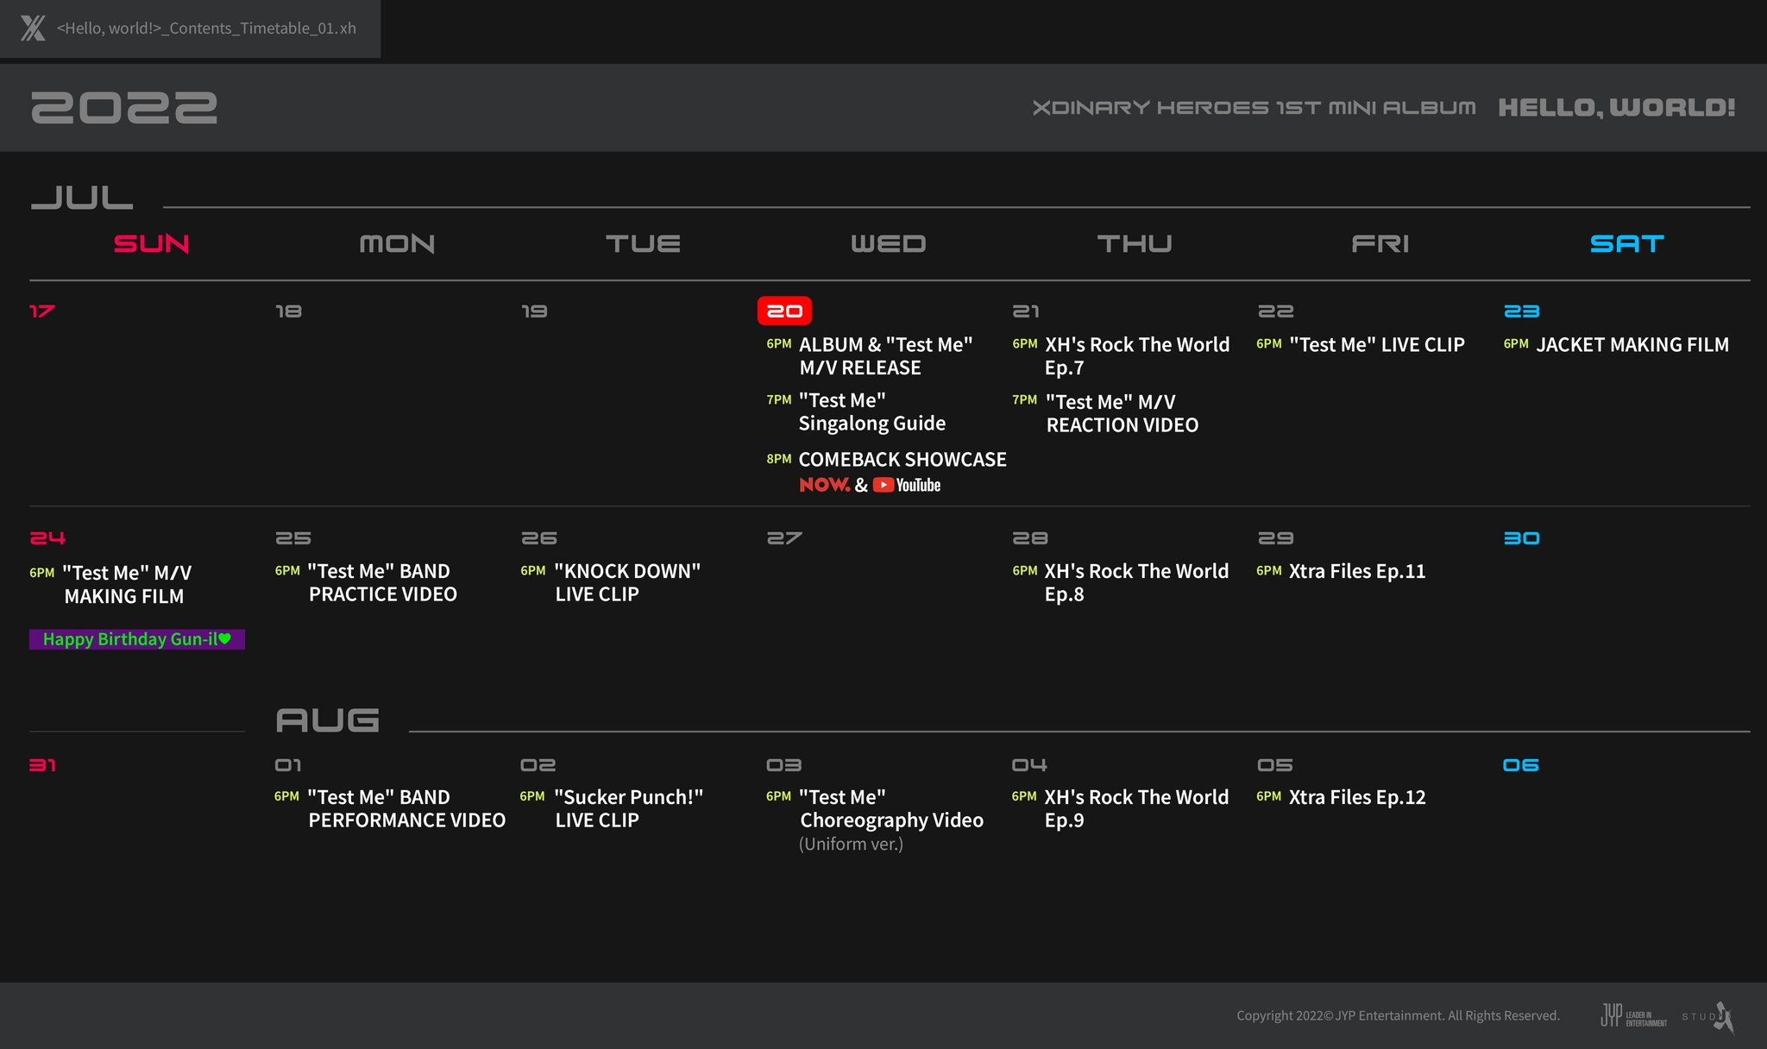The height and width of the screenshot is (1049, 1767).
Task: Select Test Me Choreography Video Uniform ver.
Action: (890, 820)
